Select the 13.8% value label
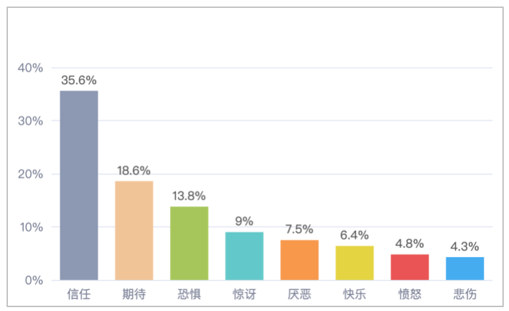 (x=189, y=196)
